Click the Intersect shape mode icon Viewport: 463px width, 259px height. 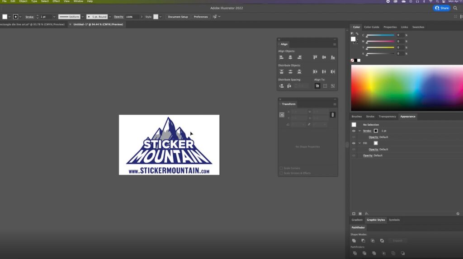coord(373,240)
